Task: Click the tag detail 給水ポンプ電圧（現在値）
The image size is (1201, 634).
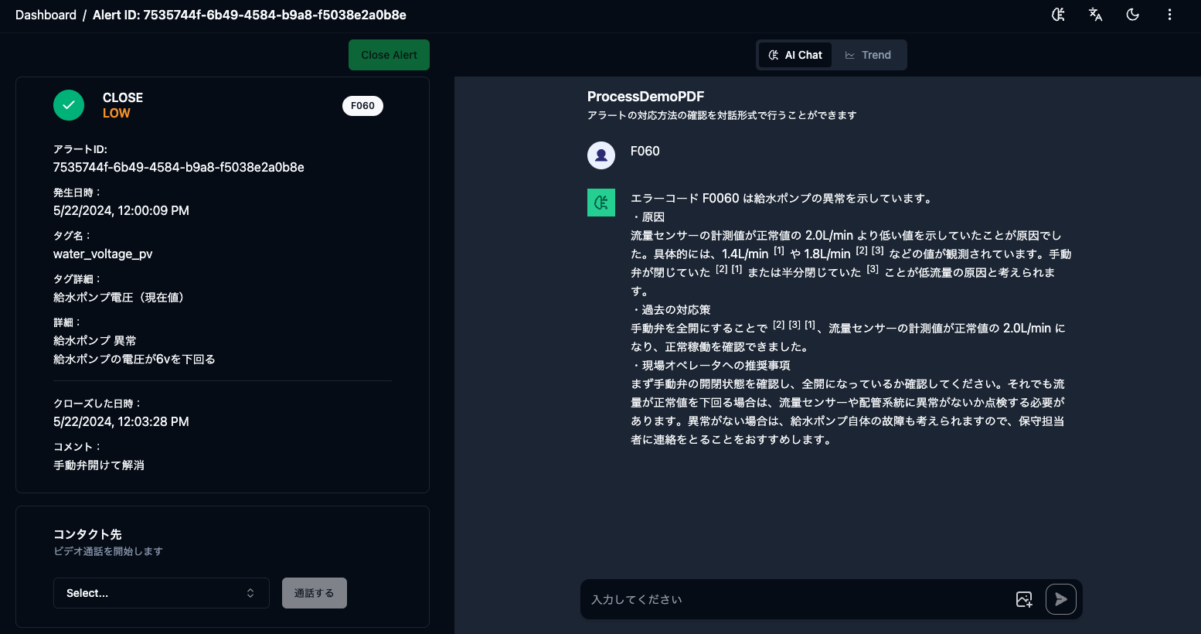Action: click(x=121, y=298)
